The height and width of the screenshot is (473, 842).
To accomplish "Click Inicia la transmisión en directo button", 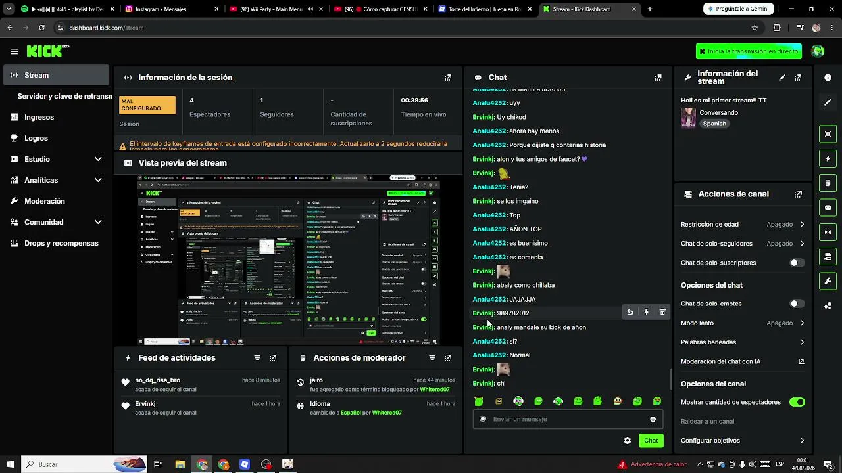I will tap(749, 51).
